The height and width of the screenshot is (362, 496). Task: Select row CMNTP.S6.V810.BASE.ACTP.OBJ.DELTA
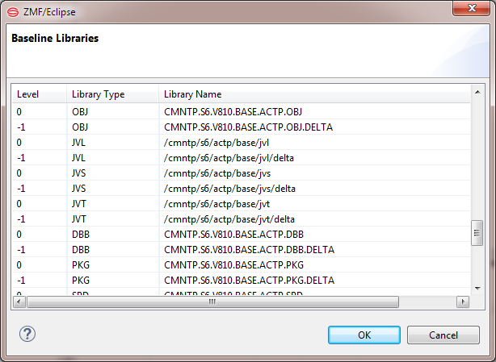point(241,127)
